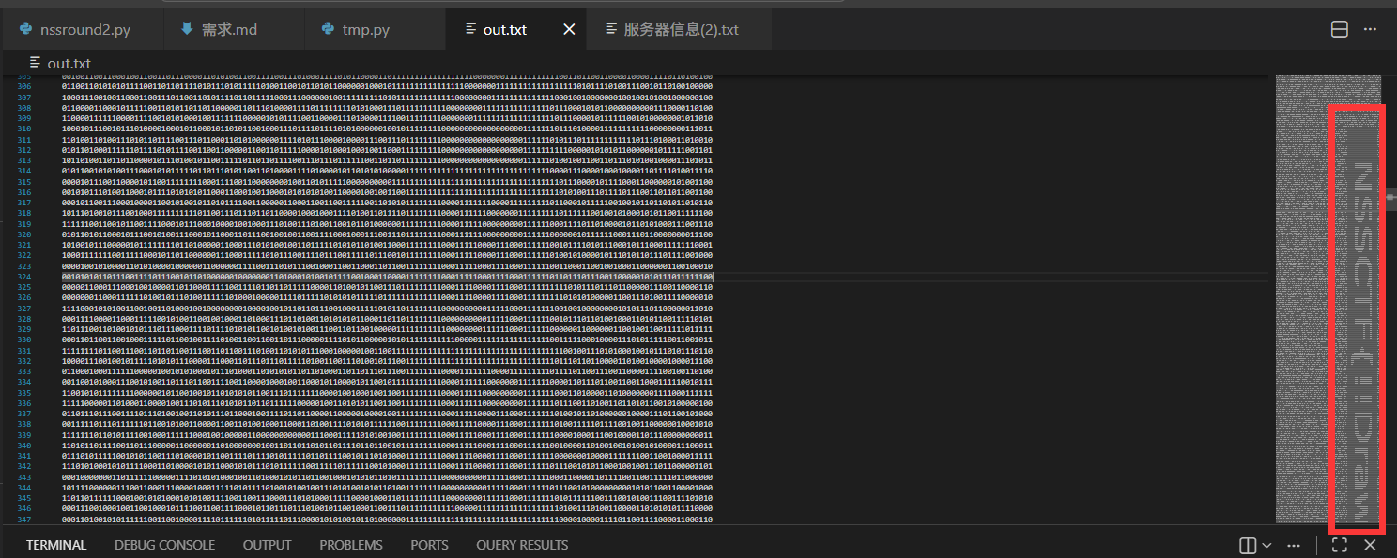Image resolution: width=1397 pixels, height=558 pixels.
Task: Select line number 330 in the gutter
Action: tap(24, 340)
